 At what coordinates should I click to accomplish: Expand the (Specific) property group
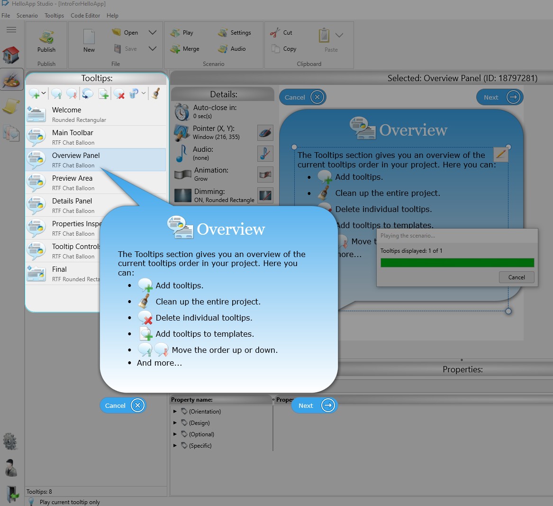coord(175,445)
